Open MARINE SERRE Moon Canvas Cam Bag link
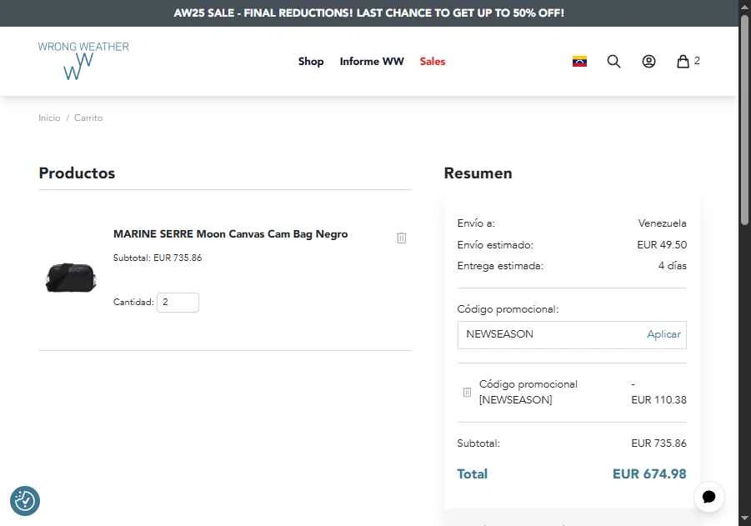The height and width of the screenshot is (526, 751). 230,233
